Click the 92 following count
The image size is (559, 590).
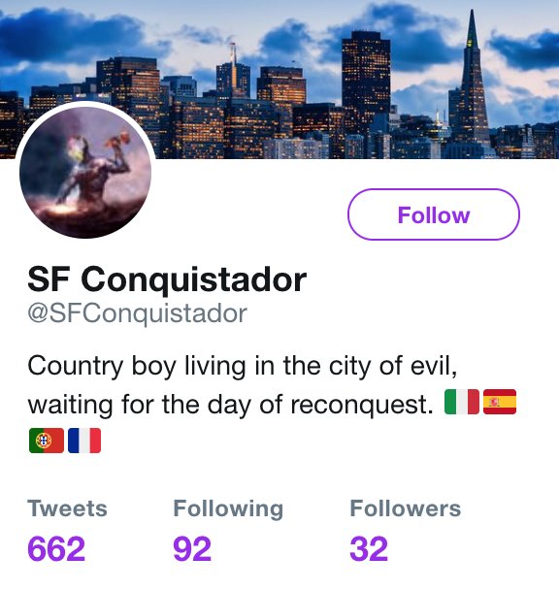pos(192,548)
